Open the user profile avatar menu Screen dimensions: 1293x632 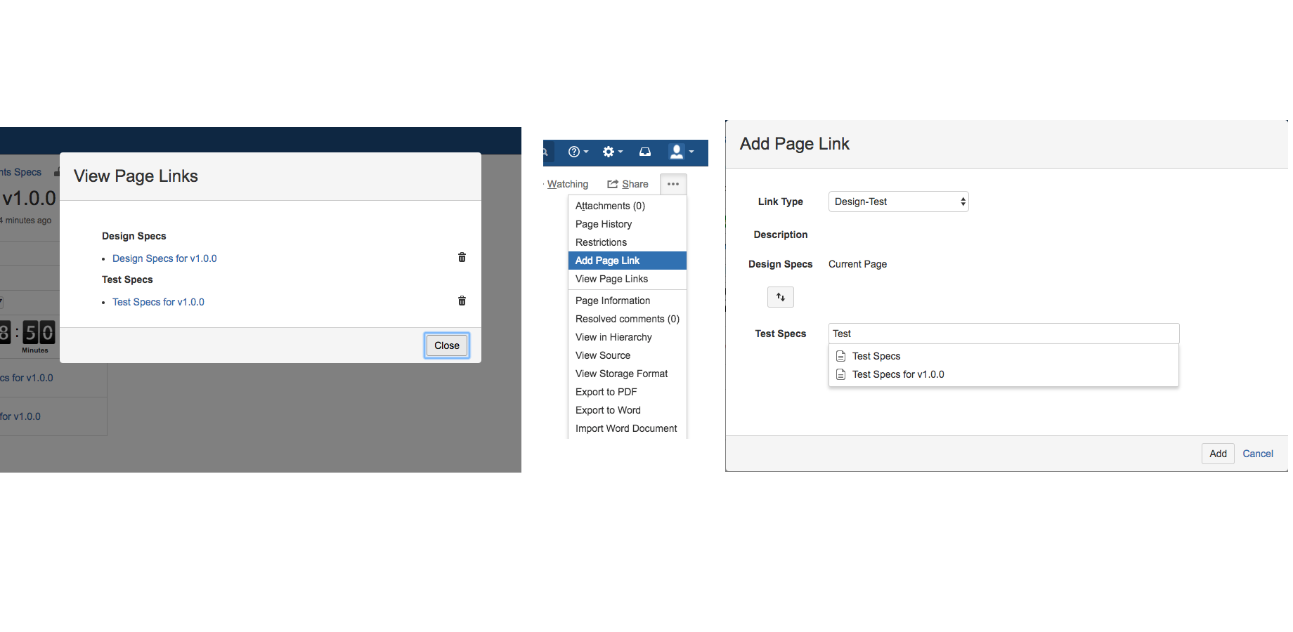681,152
